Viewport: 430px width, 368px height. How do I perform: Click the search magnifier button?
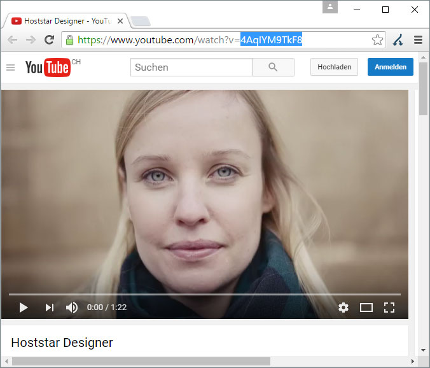(273, 67)
